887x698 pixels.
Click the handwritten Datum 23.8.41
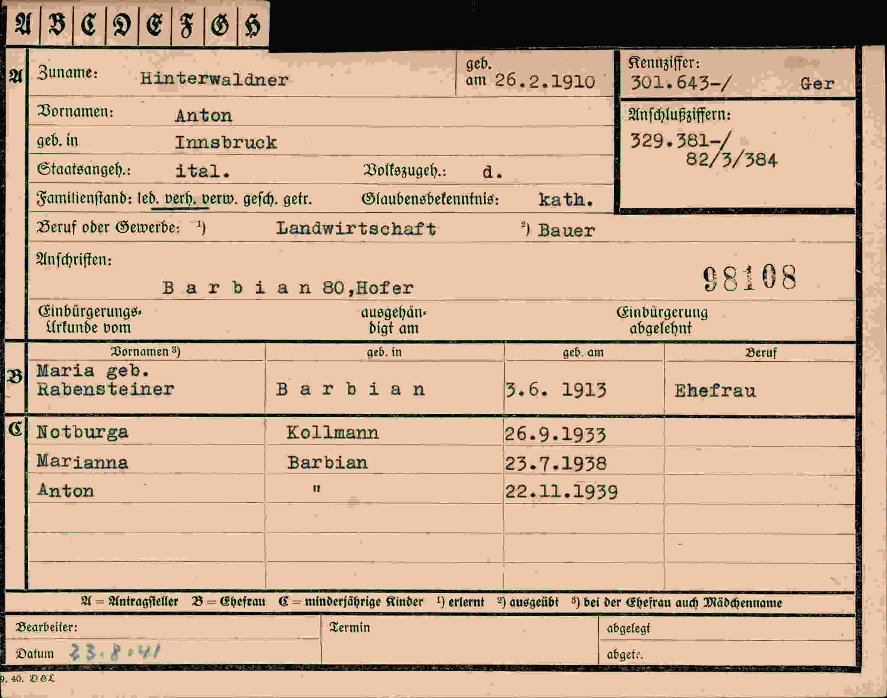pyautogui.click(x=114, y=652)
